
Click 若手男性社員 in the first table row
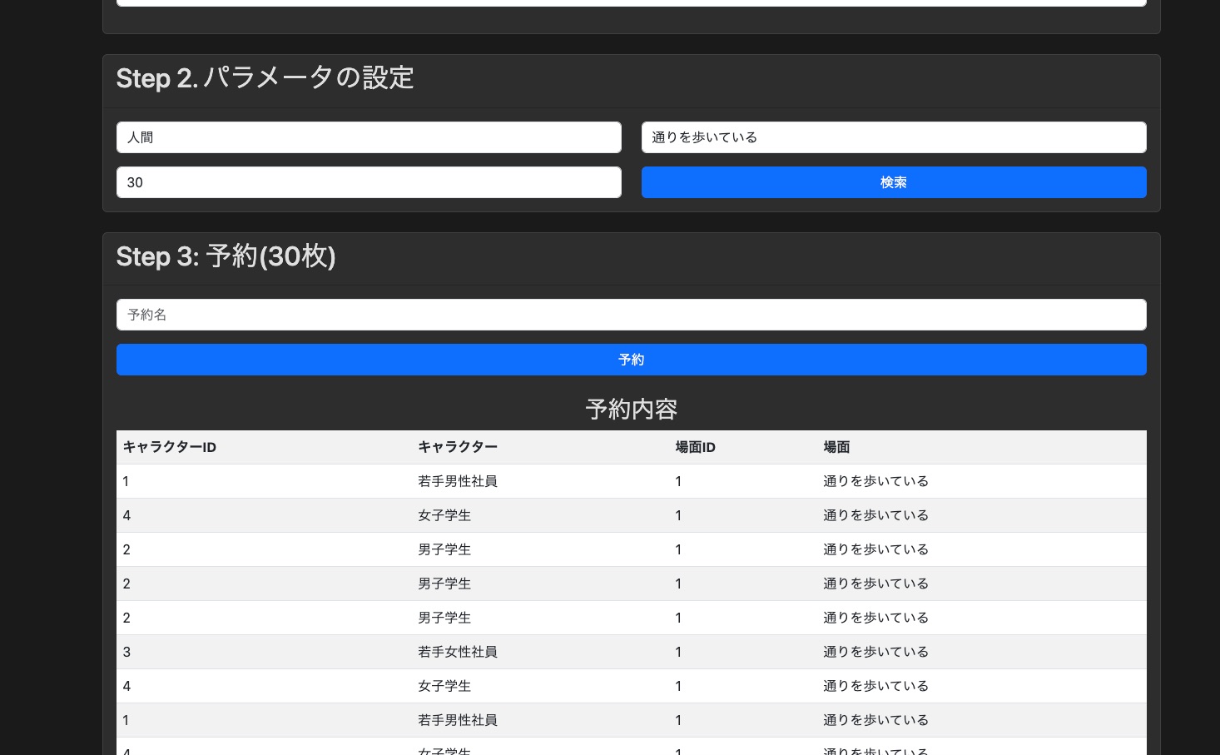coord(458,481)
